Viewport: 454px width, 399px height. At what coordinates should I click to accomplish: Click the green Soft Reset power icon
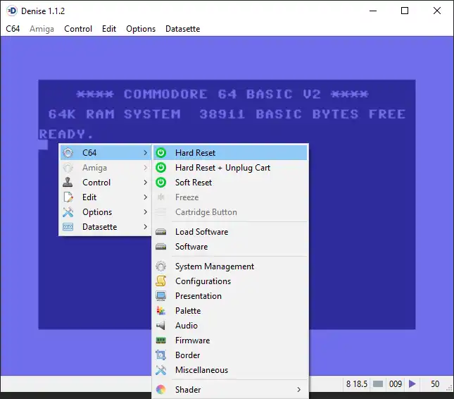(x=161, y=182)
